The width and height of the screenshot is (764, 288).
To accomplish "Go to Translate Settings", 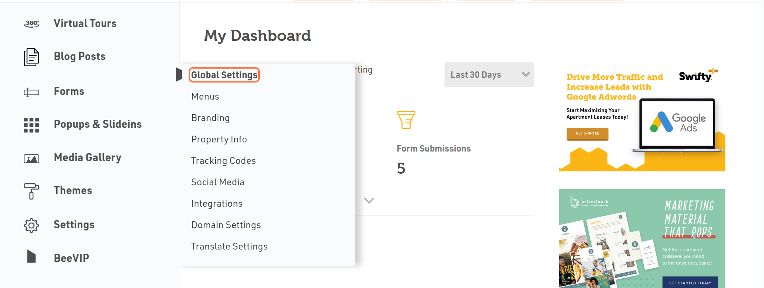I will point(229,246).
